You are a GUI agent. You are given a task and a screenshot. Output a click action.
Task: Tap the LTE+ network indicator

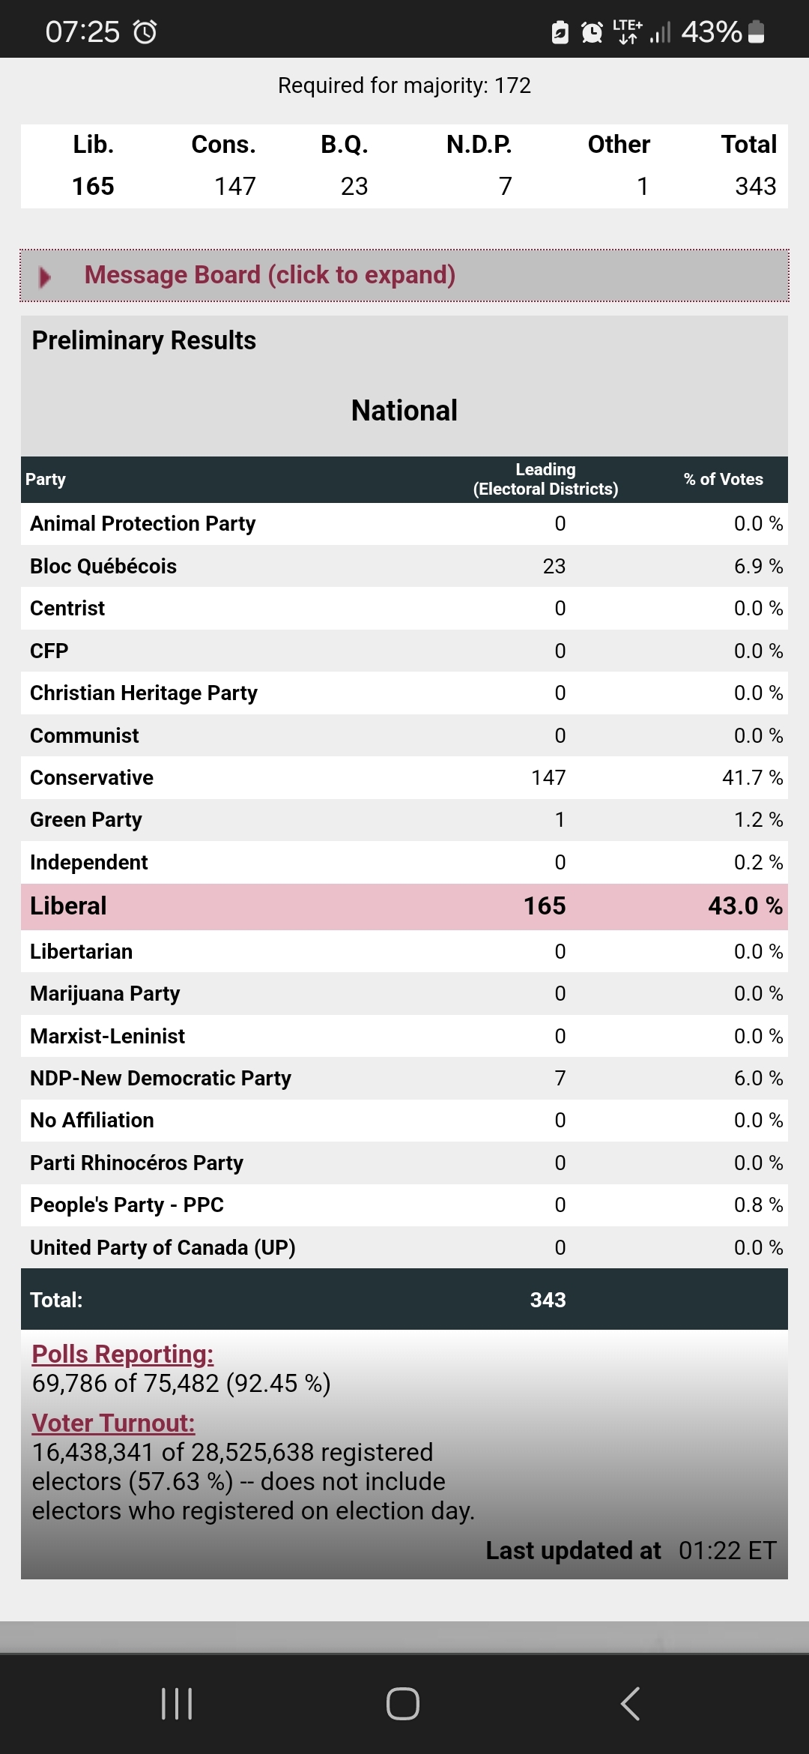[x=627, y=32]
